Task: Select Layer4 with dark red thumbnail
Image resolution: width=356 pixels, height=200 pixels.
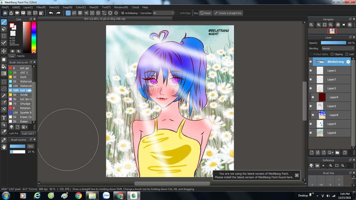Action: coord(331,97)
